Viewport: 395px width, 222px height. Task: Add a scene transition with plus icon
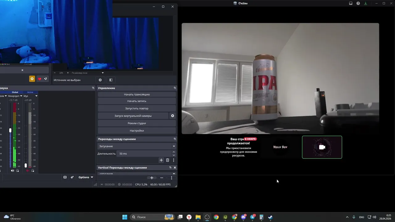click(x=161, y=160)
